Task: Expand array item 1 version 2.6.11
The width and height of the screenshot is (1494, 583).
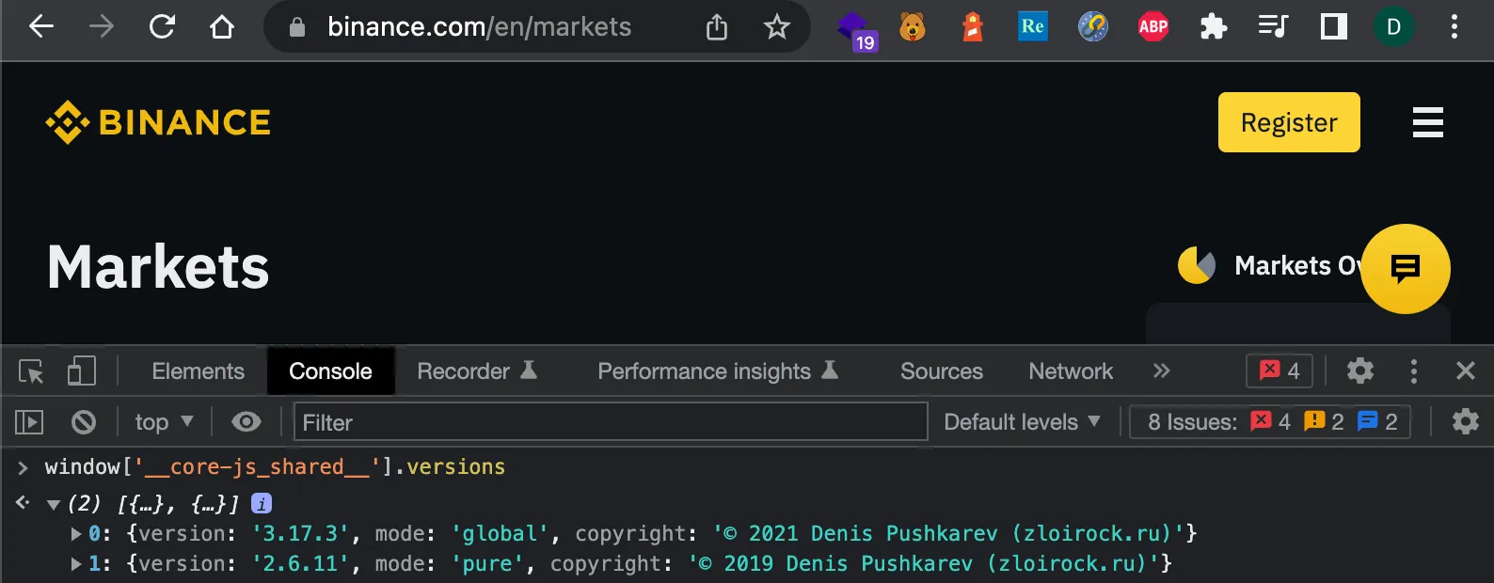Action: (x=76, y=564)
